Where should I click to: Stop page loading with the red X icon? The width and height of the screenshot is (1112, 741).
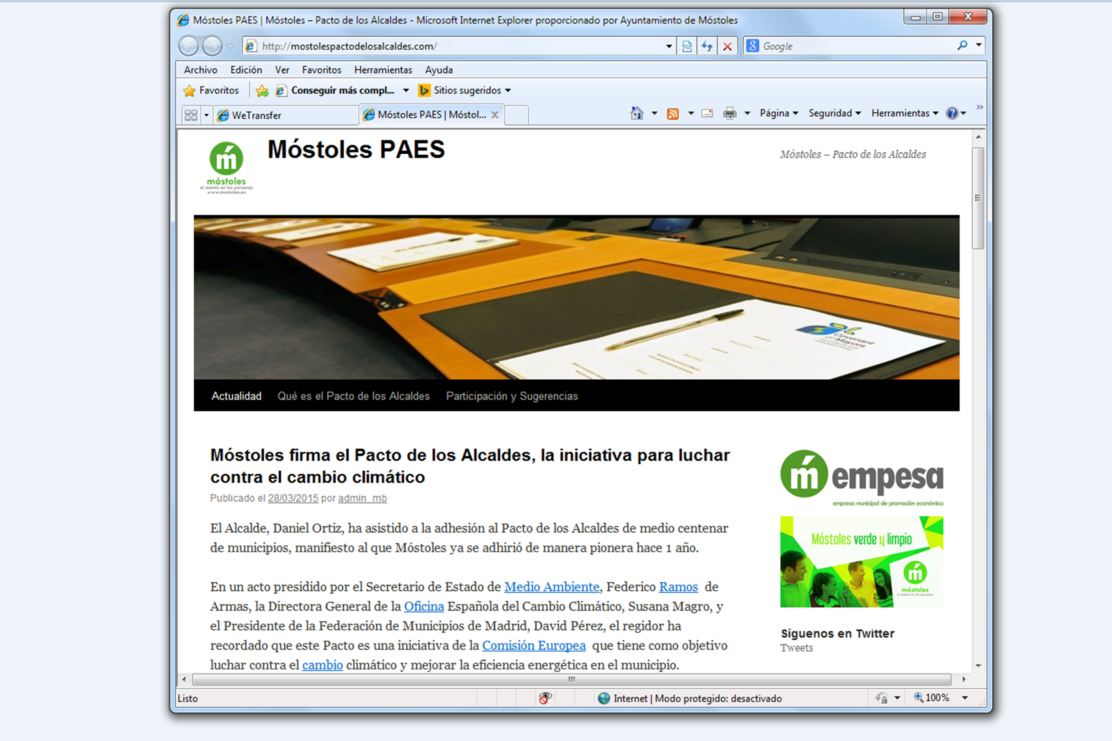(728, 46)
